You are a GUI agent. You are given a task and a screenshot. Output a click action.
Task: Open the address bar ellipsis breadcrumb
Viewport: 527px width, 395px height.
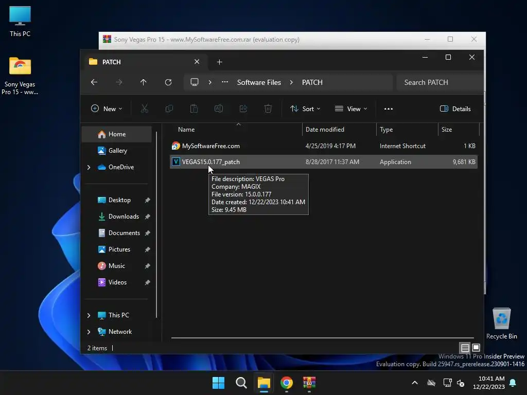tap(225, 82)
